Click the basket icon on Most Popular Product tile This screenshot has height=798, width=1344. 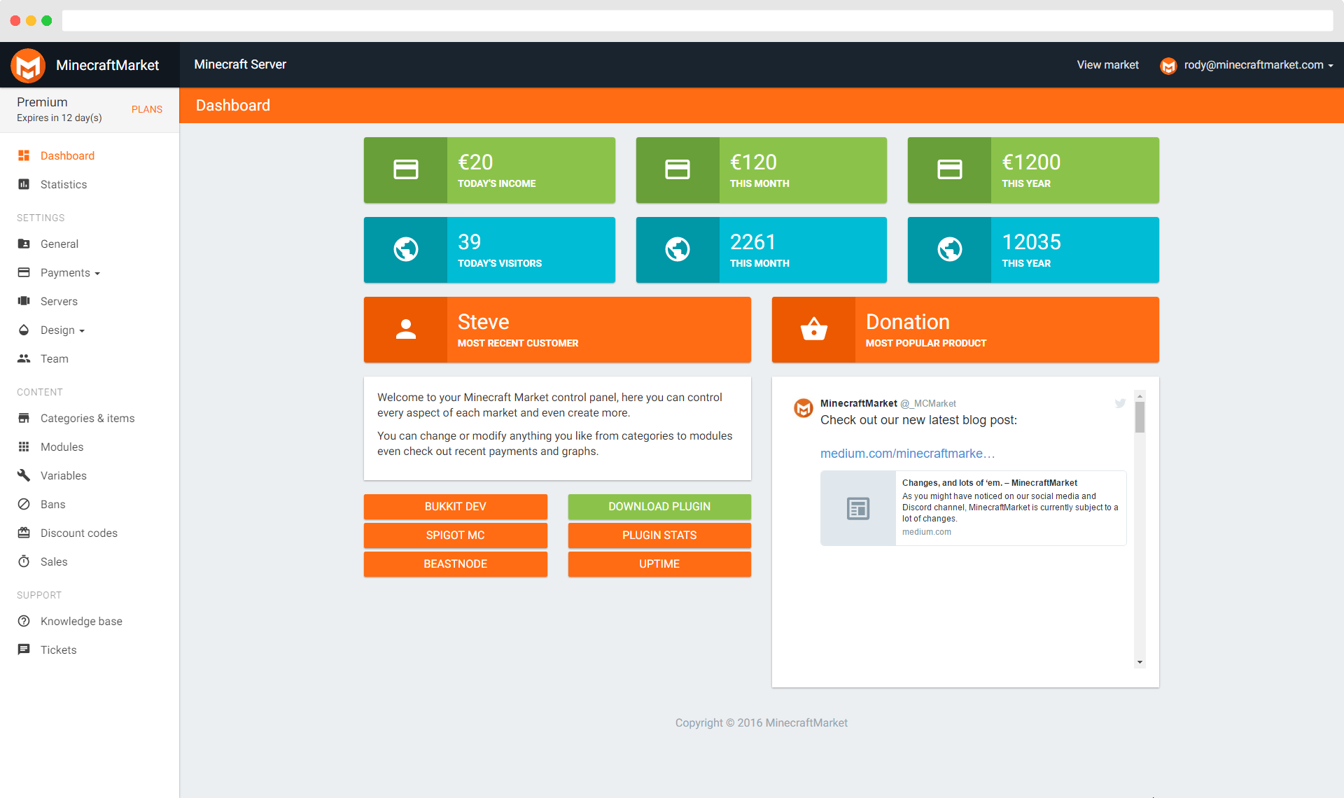814,328
